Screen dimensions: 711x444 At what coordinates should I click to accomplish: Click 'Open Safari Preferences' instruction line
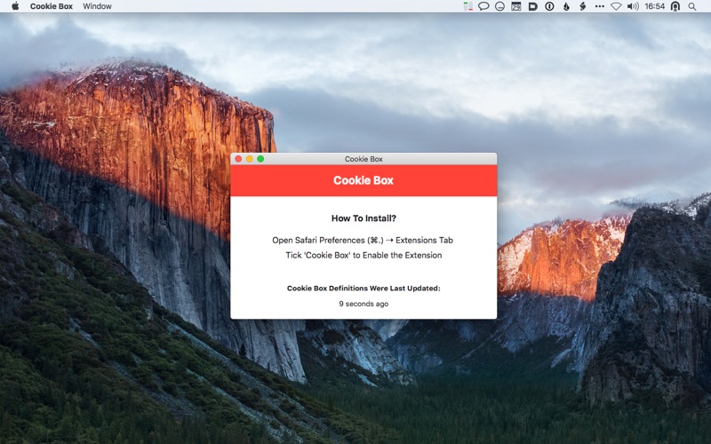[x=363, y=240]
